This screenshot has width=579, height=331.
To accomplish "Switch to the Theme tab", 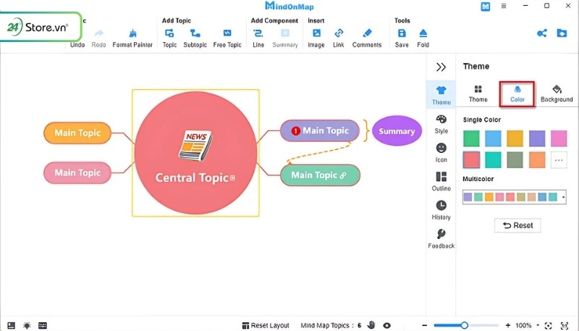I will tap(478, 94).
